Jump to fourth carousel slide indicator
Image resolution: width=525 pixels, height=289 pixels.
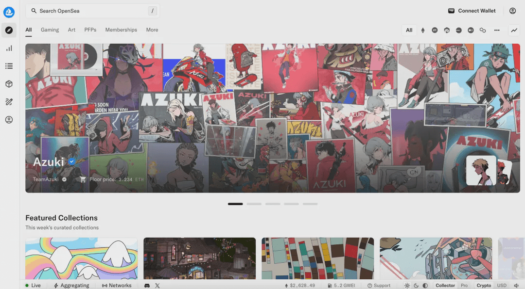[x=292, y=204]
